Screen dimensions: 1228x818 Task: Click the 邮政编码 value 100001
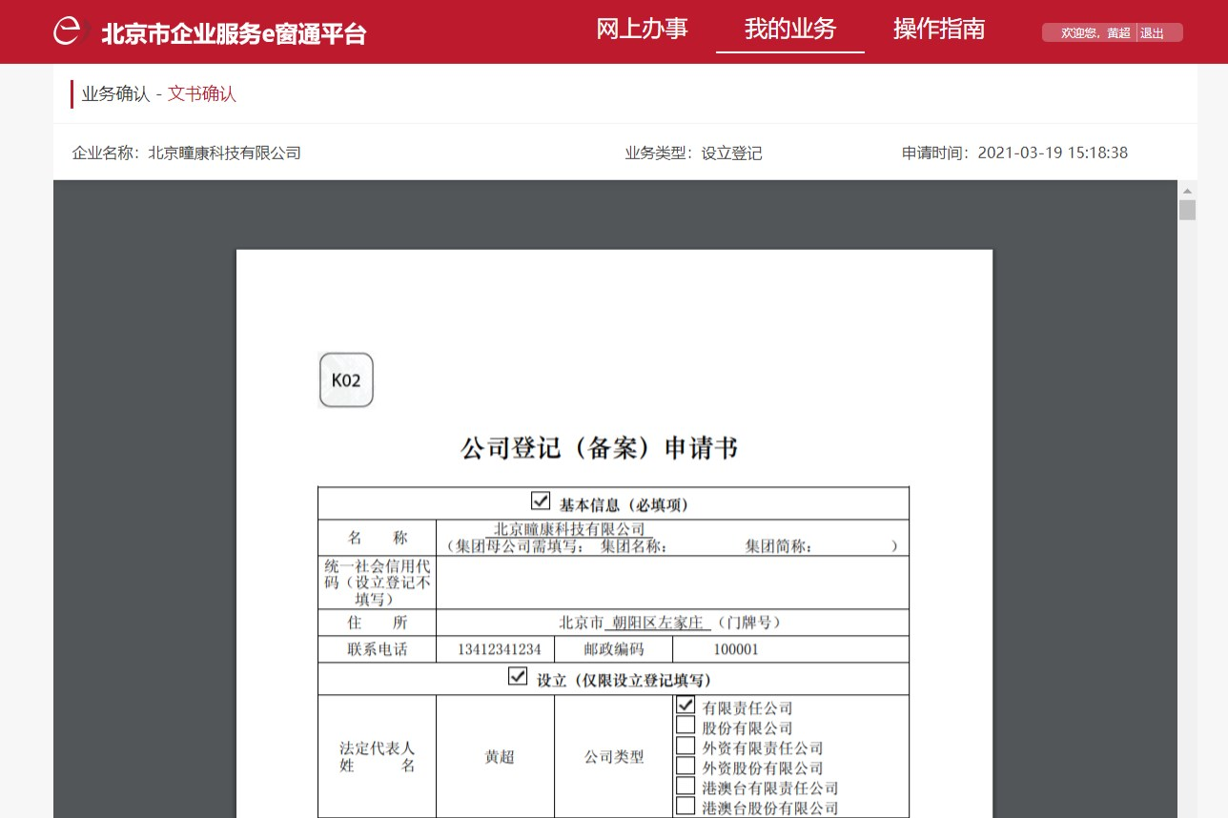(x=736, y=649)
